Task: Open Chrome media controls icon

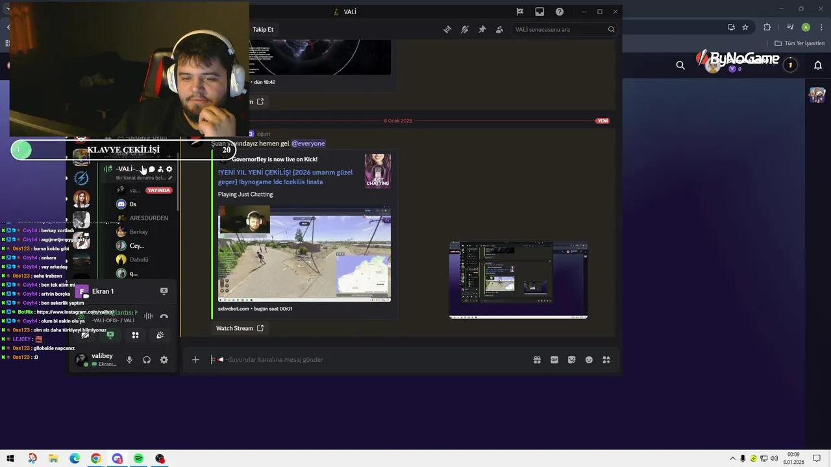Action: 790,27
